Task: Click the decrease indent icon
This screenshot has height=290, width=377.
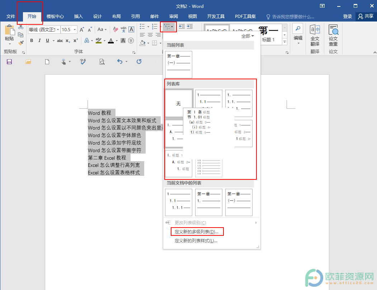Action: tap(182, 27)
